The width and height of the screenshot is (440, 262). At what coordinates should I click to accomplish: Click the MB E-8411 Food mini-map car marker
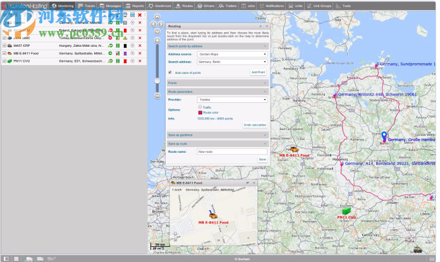coord(213,215)
